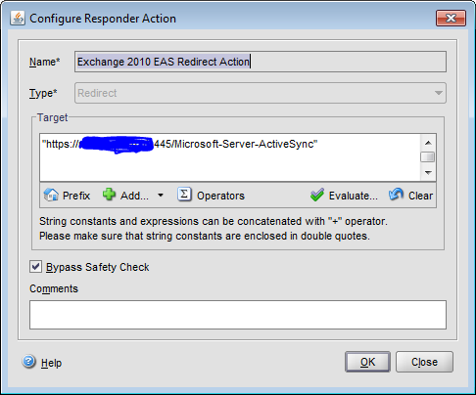Click the Prefix house icon
Viewport: 476px width, 395px height.
[x=51, y=196]
